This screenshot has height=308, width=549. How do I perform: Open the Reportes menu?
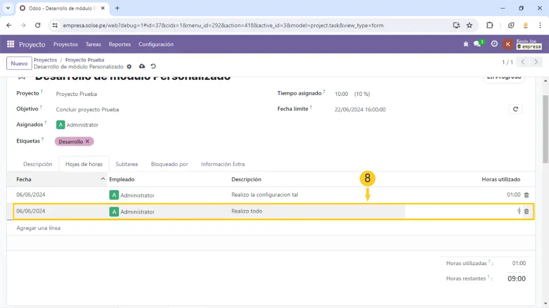point(120,44)
